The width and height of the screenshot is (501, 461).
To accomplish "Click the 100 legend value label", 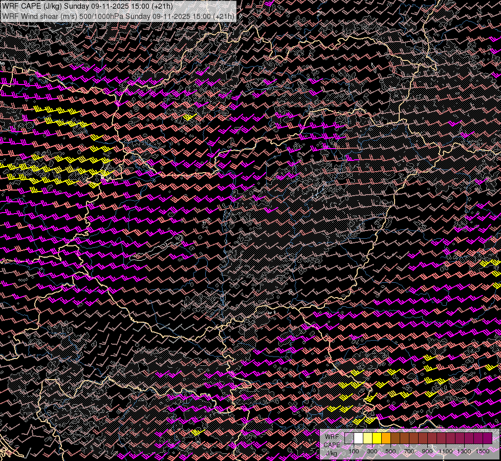I will [354, 451].
